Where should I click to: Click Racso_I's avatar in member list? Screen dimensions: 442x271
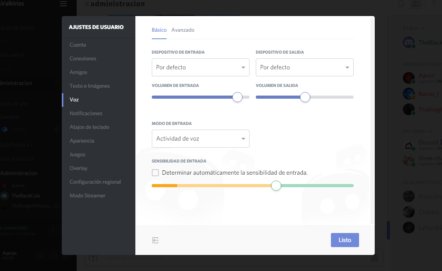point(409,94)
